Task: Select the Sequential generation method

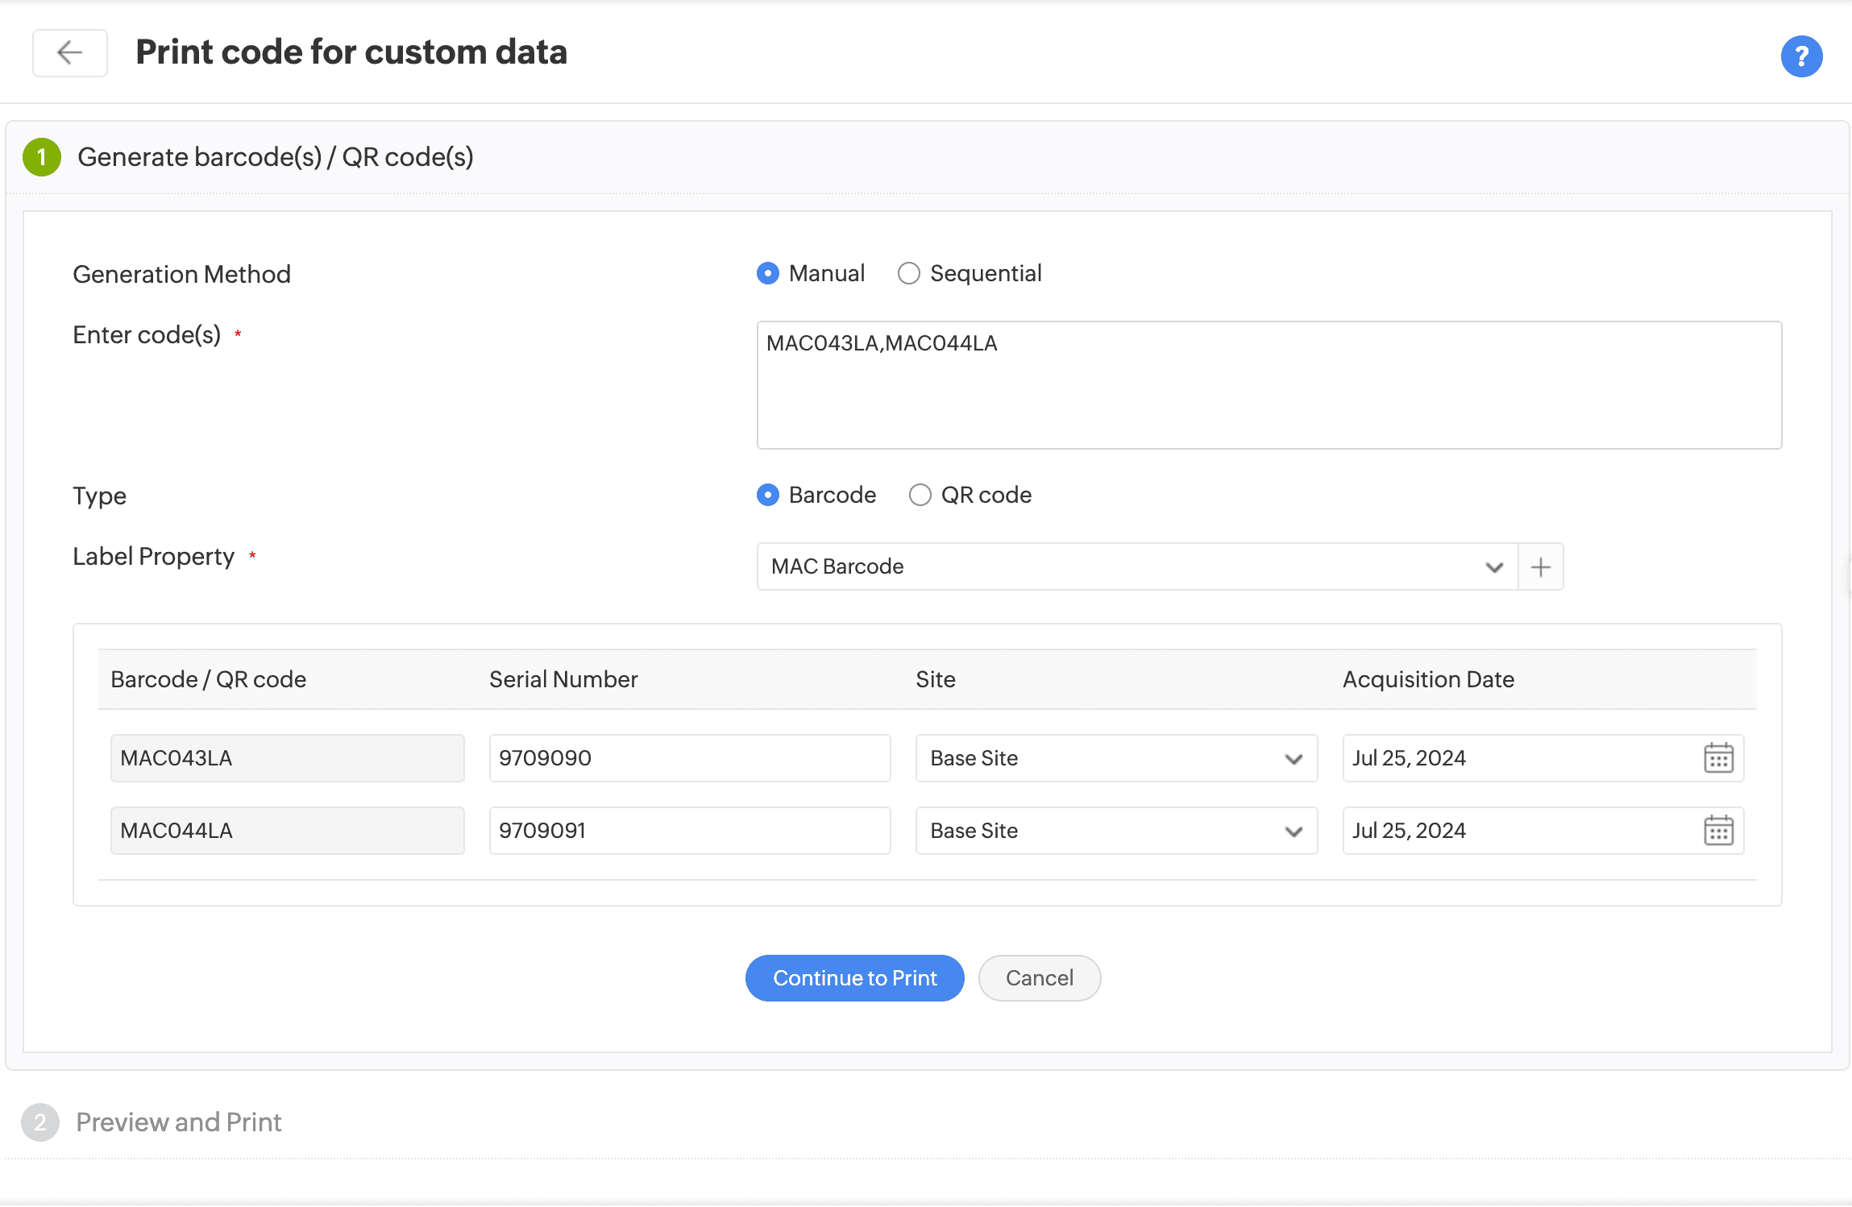Action: [908, 274]
